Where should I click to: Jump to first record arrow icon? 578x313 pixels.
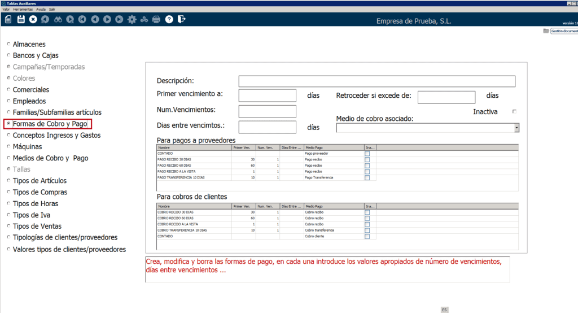82,20
